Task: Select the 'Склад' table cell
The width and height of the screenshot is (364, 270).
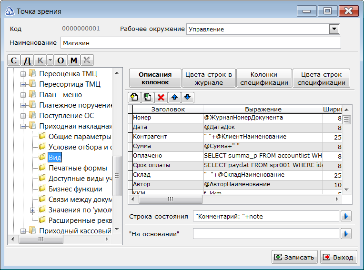Action: pos(168,175)
